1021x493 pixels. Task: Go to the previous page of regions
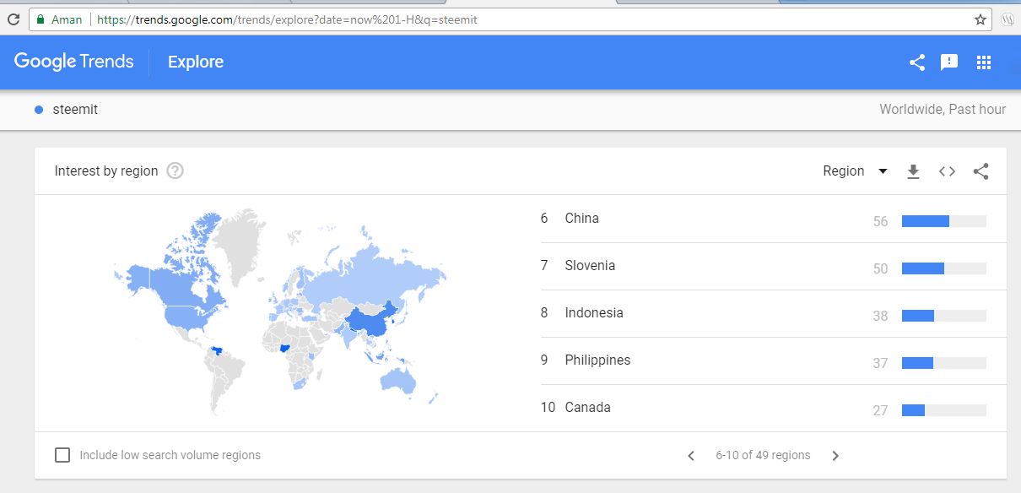[691, 456]
